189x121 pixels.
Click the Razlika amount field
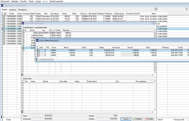click(107, 119)
